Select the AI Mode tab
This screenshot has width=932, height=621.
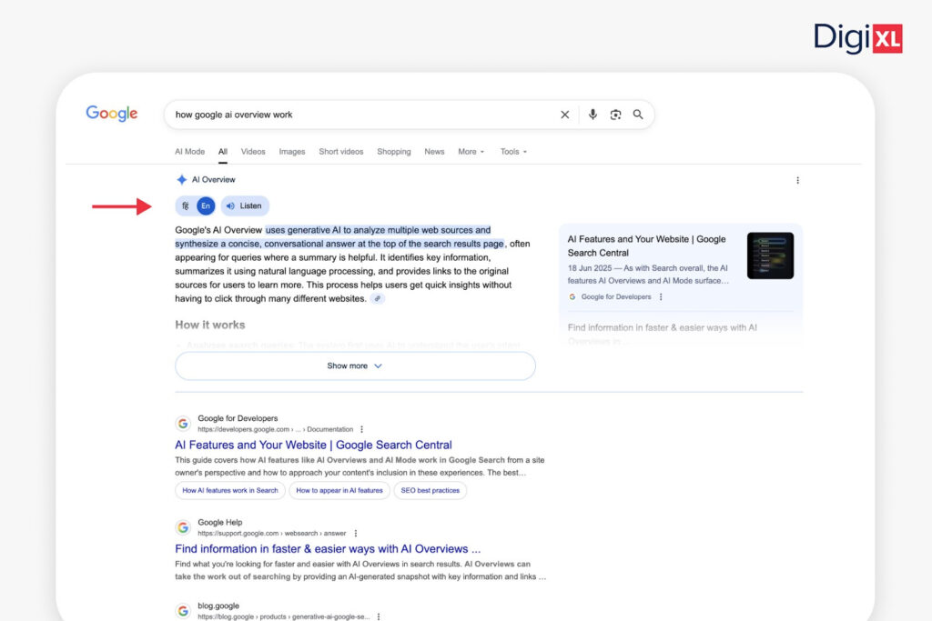189,152
